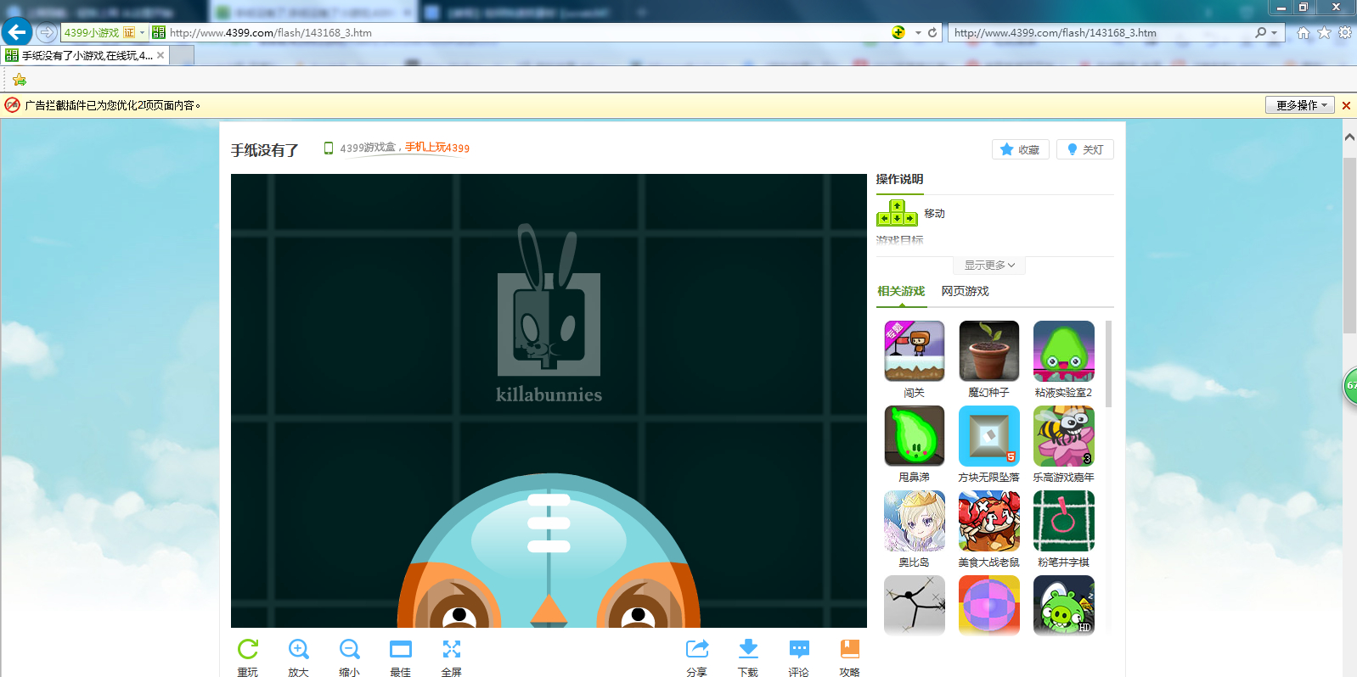Dismiss the ad-blocker notification bar
1357x677 pixels.
click(x=1346, y=105)
